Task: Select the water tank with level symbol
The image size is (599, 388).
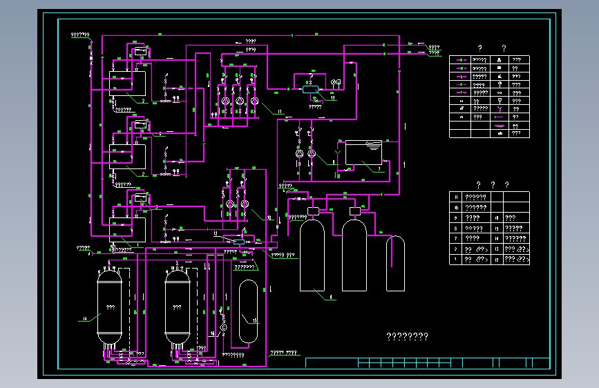Action: coord(363,153)
